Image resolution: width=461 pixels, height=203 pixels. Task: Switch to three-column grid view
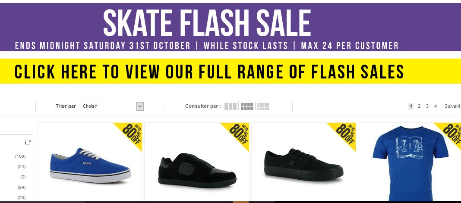(230, 106)
